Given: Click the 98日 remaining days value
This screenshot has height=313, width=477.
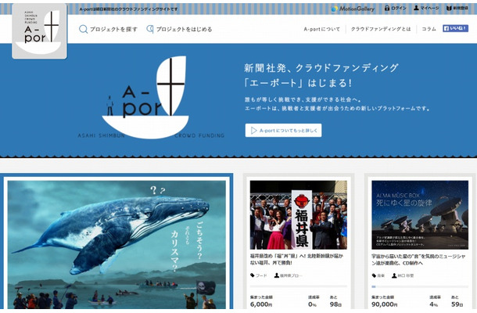Looking at the screenshot, I should [335, 304].
